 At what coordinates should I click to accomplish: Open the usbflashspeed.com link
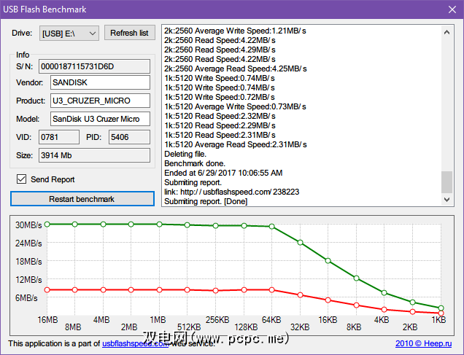[135, 343]
